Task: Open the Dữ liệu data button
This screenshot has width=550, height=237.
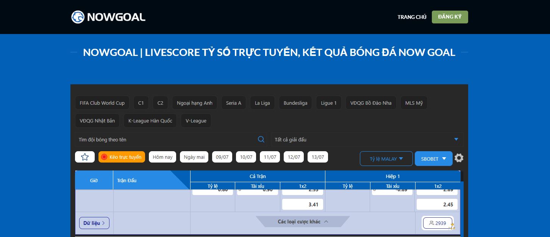Action: [94, 223]
